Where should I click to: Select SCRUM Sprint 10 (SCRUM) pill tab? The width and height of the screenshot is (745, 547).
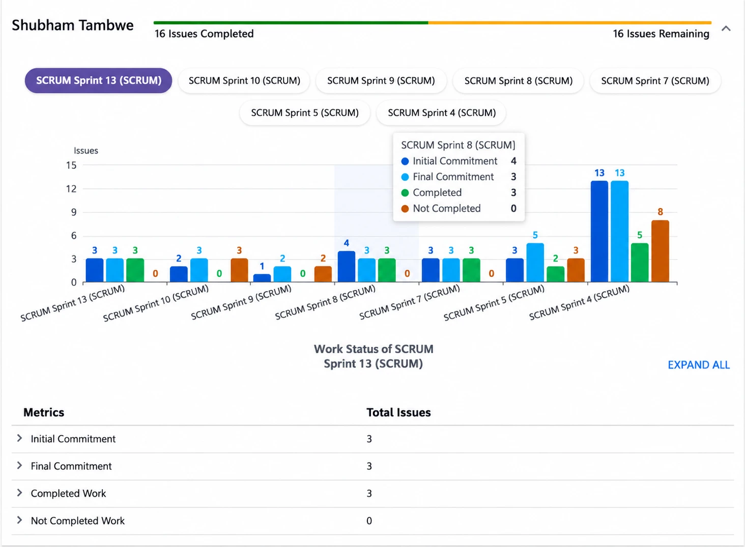pyautogui.click(x=244, y=80)
